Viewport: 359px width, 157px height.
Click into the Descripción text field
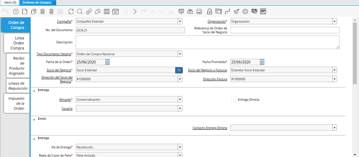(x=207, y=42)
